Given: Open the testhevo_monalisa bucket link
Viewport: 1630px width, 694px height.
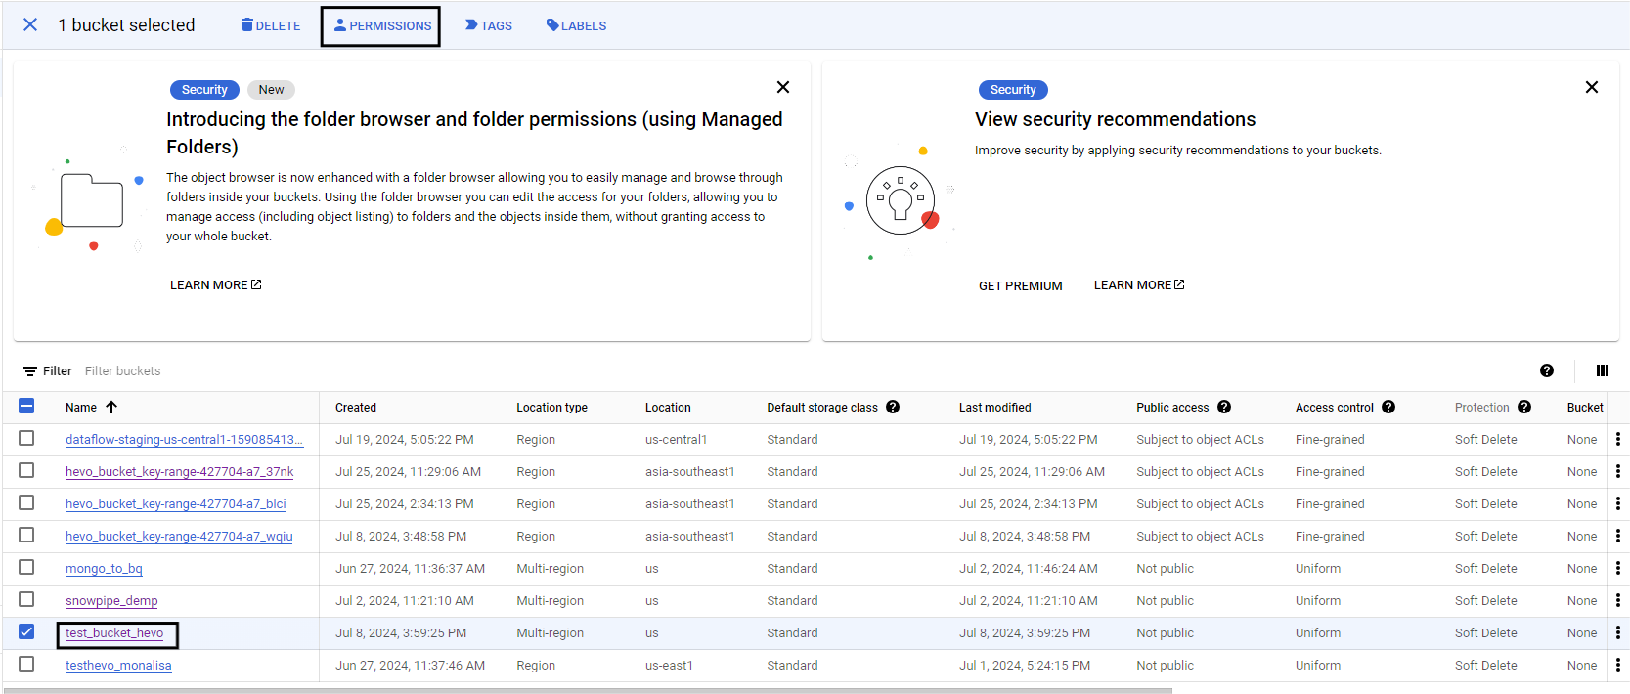Looking at the screenshot, I should [118, 666].
